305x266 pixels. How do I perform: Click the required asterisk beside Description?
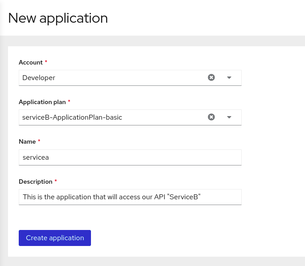(x=56, y=181)
